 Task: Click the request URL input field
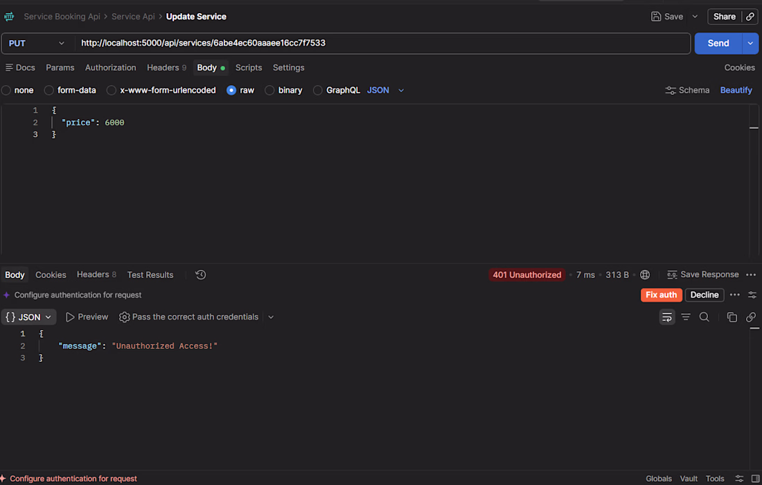pyautogui.click(x=382, y=43)
